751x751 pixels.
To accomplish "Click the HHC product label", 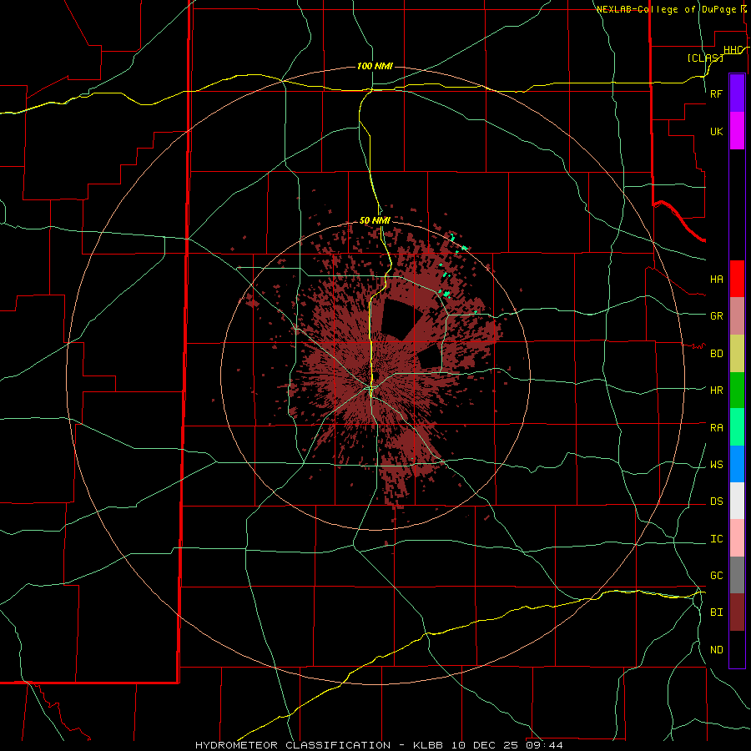I will 733,50.
